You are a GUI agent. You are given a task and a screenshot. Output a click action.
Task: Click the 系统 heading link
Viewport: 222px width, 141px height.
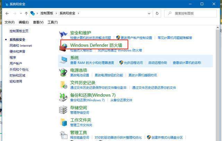point(75,58)
